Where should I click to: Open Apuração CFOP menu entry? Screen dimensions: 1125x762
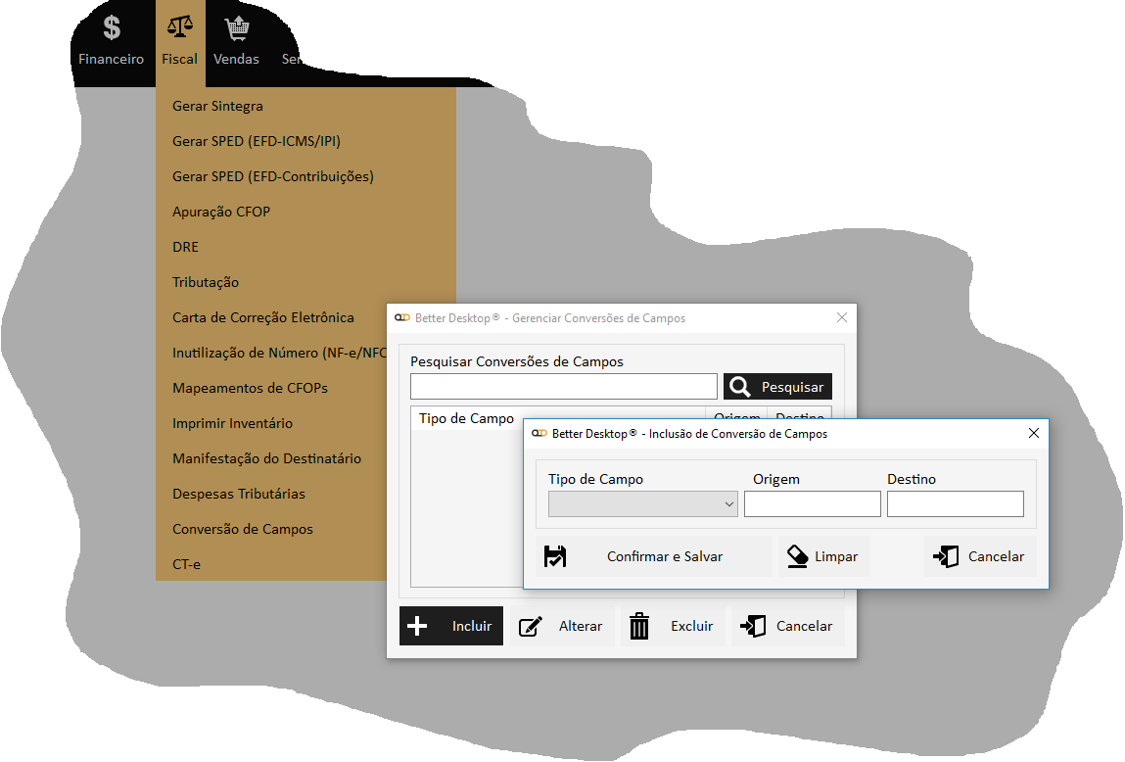[221, 212]
